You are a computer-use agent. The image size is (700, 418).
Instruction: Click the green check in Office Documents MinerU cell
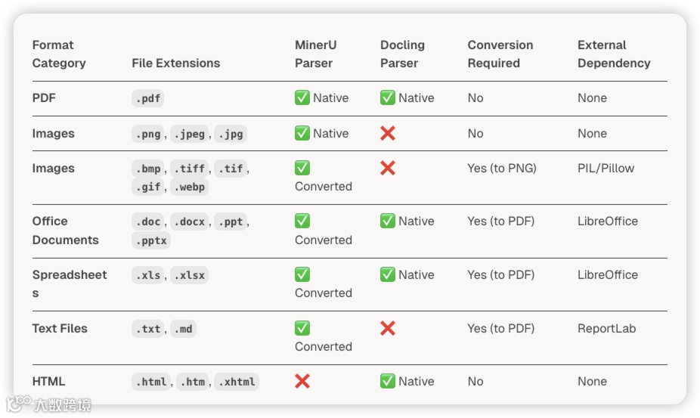point(302,221)
